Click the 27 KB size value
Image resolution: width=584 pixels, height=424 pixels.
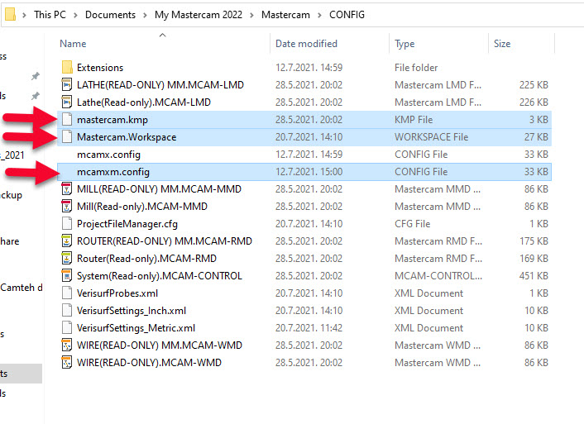[x=536, y=137]
